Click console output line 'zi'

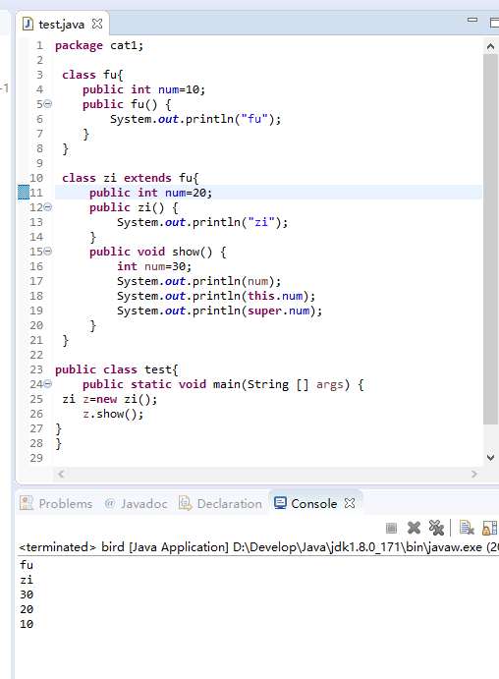pyautogui.click(x=27, y=580)
